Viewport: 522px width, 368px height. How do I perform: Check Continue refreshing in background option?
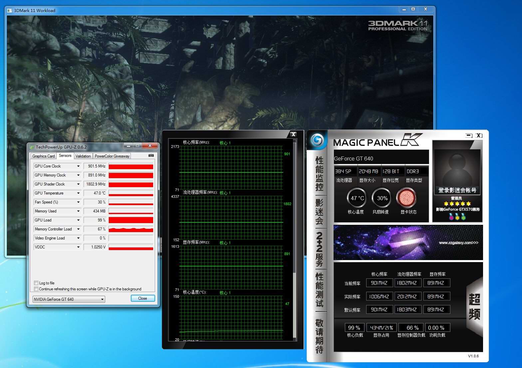[x=36, y=289]
